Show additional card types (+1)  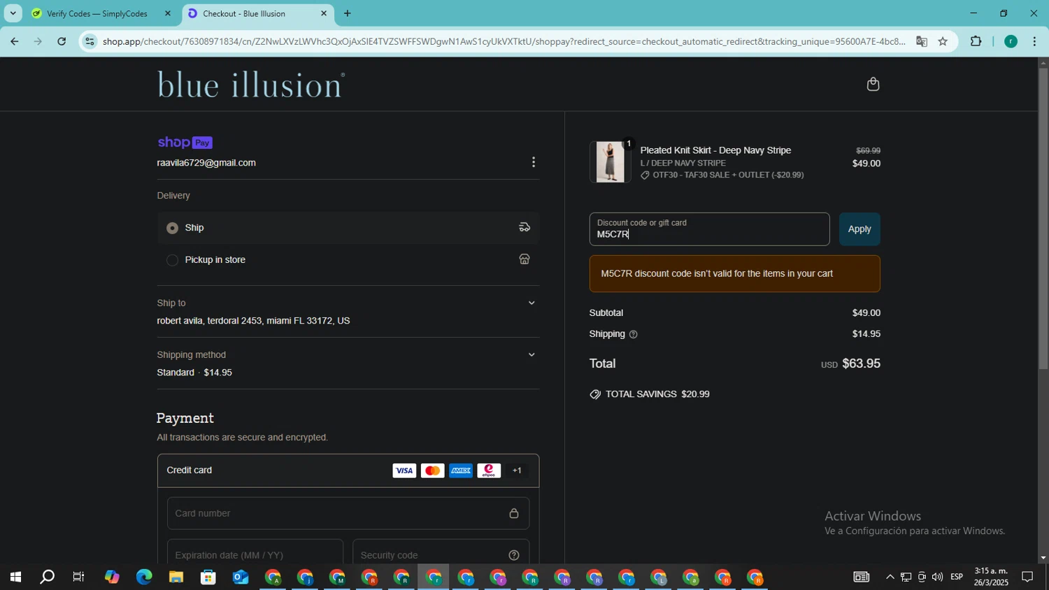(x=518, y=470)
